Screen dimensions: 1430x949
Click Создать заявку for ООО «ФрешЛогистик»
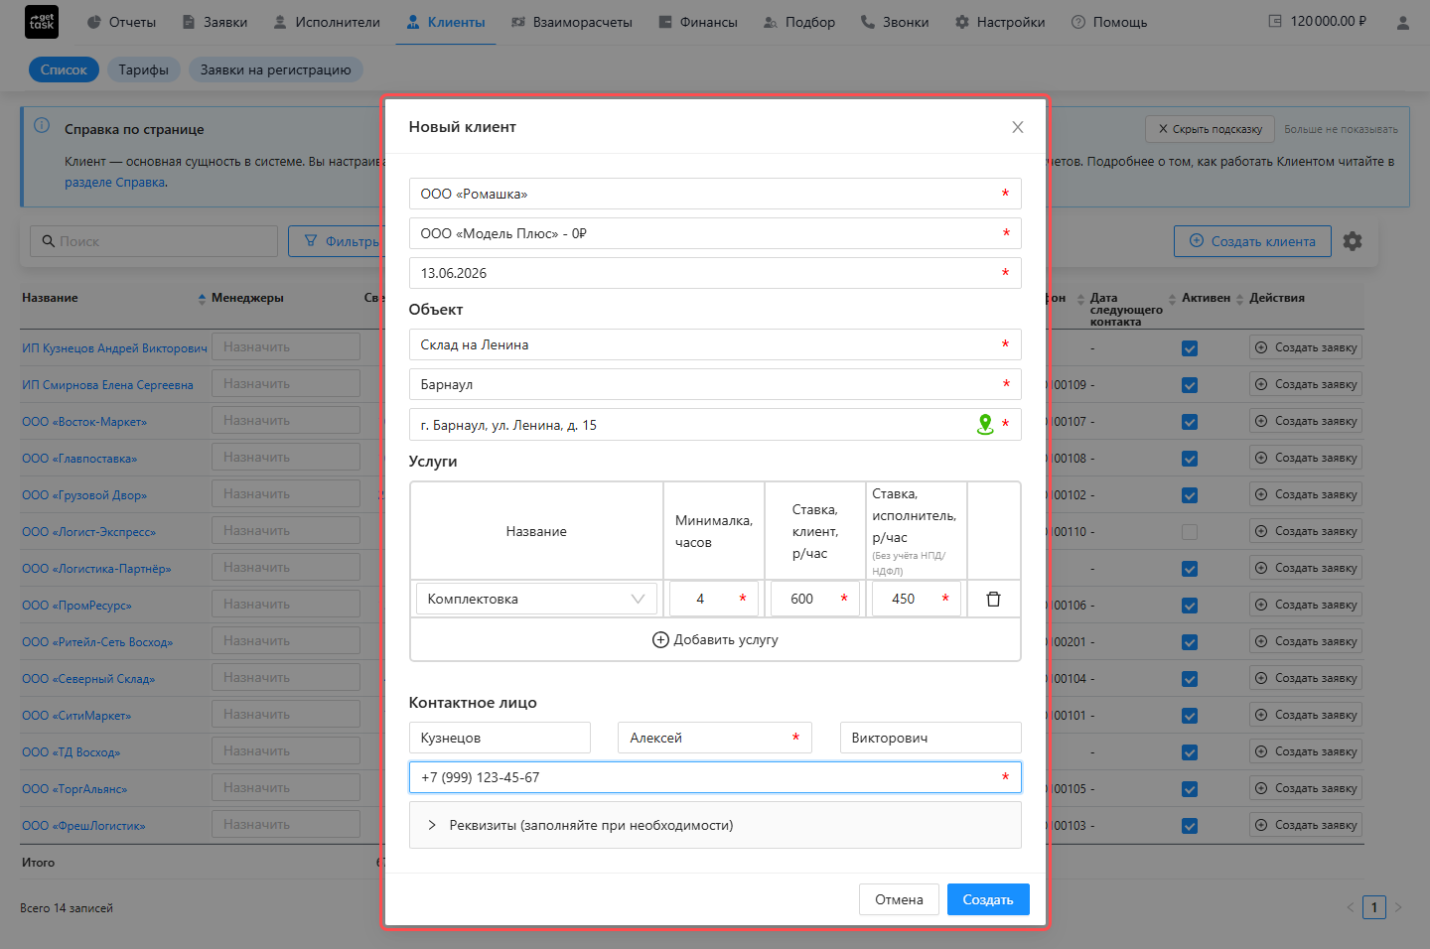pyautogui.click(x=1306, y=825)
